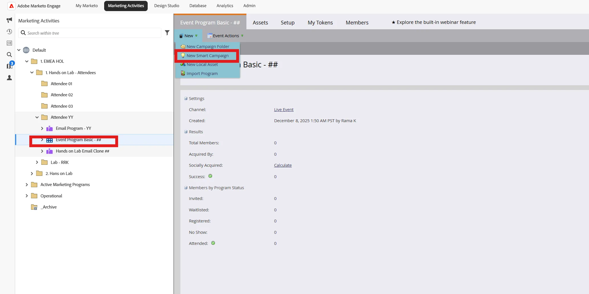Open the Event Actions dropdown
Viewport: 589px width, 294px height.
(x=225, y=36)
